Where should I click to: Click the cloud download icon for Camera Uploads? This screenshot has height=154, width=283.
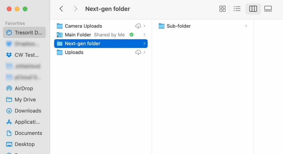[138, 26]
